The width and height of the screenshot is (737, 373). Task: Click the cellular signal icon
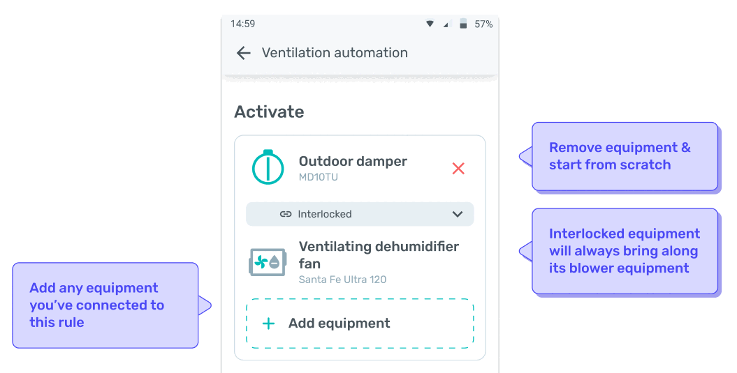[446, 24]
